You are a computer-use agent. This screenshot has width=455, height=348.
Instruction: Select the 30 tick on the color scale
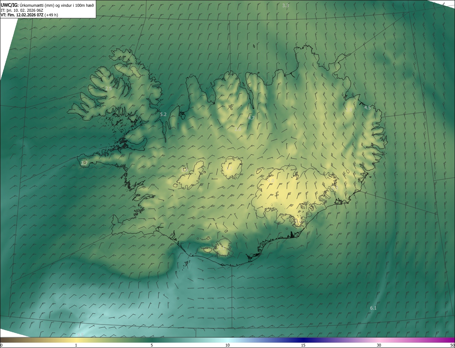379,345
